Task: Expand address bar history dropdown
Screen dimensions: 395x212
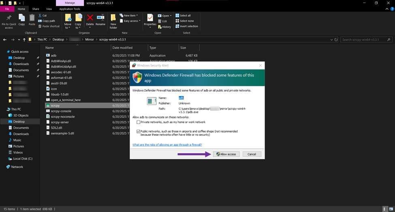Action: [x=331, y=40]
